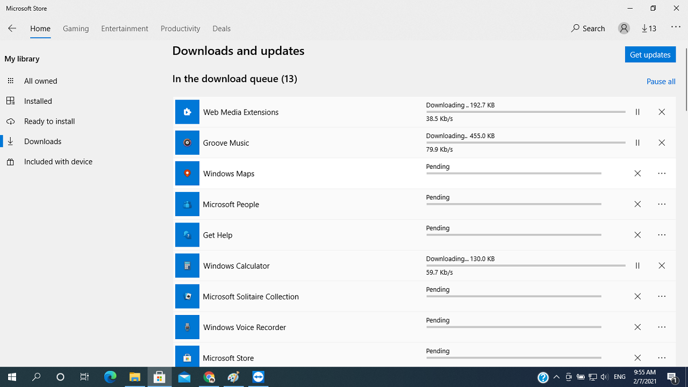Click the Get Help app icon
Viewport: 688px width, 387px height.
(187, 235)
